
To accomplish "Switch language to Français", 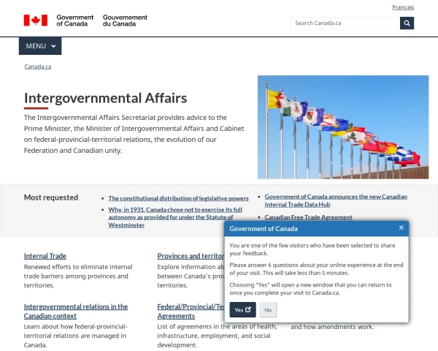I will (402, 7).
